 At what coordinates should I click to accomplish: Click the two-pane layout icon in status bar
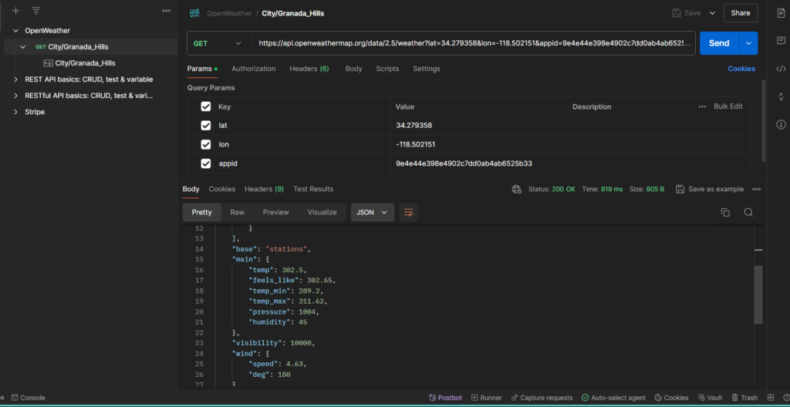[771, 398]
